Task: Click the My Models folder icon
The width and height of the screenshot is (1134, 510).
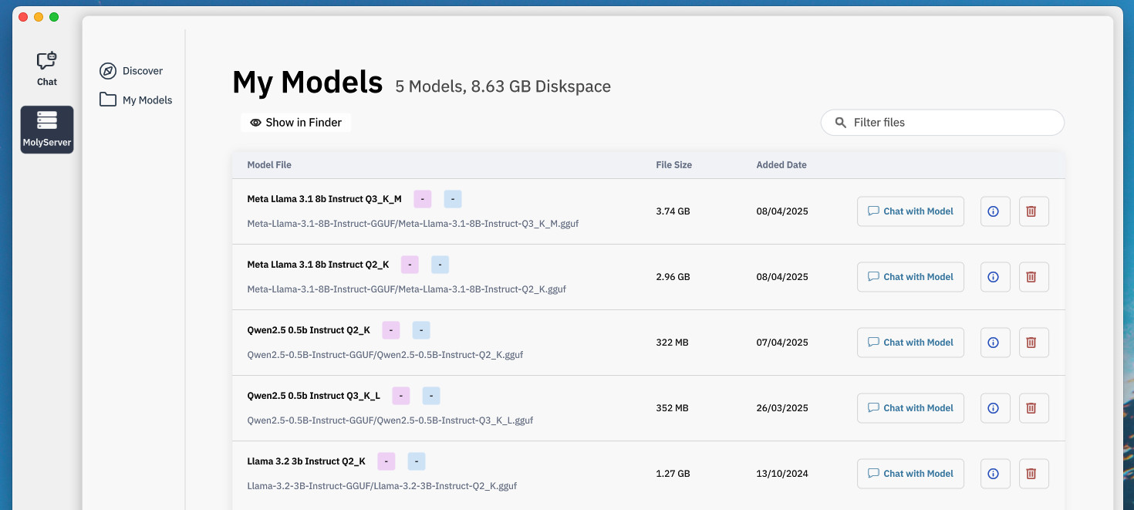Action: pos(108,100)
